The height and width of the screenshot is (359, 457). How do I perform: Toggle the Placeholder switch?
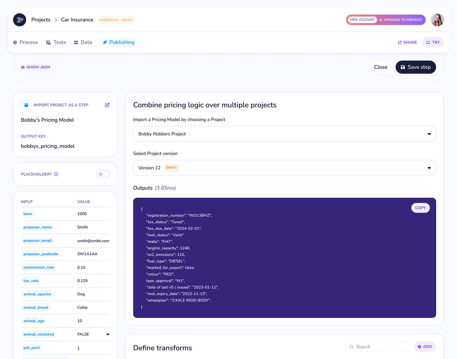pyautogui.click(x=103, y=174)
